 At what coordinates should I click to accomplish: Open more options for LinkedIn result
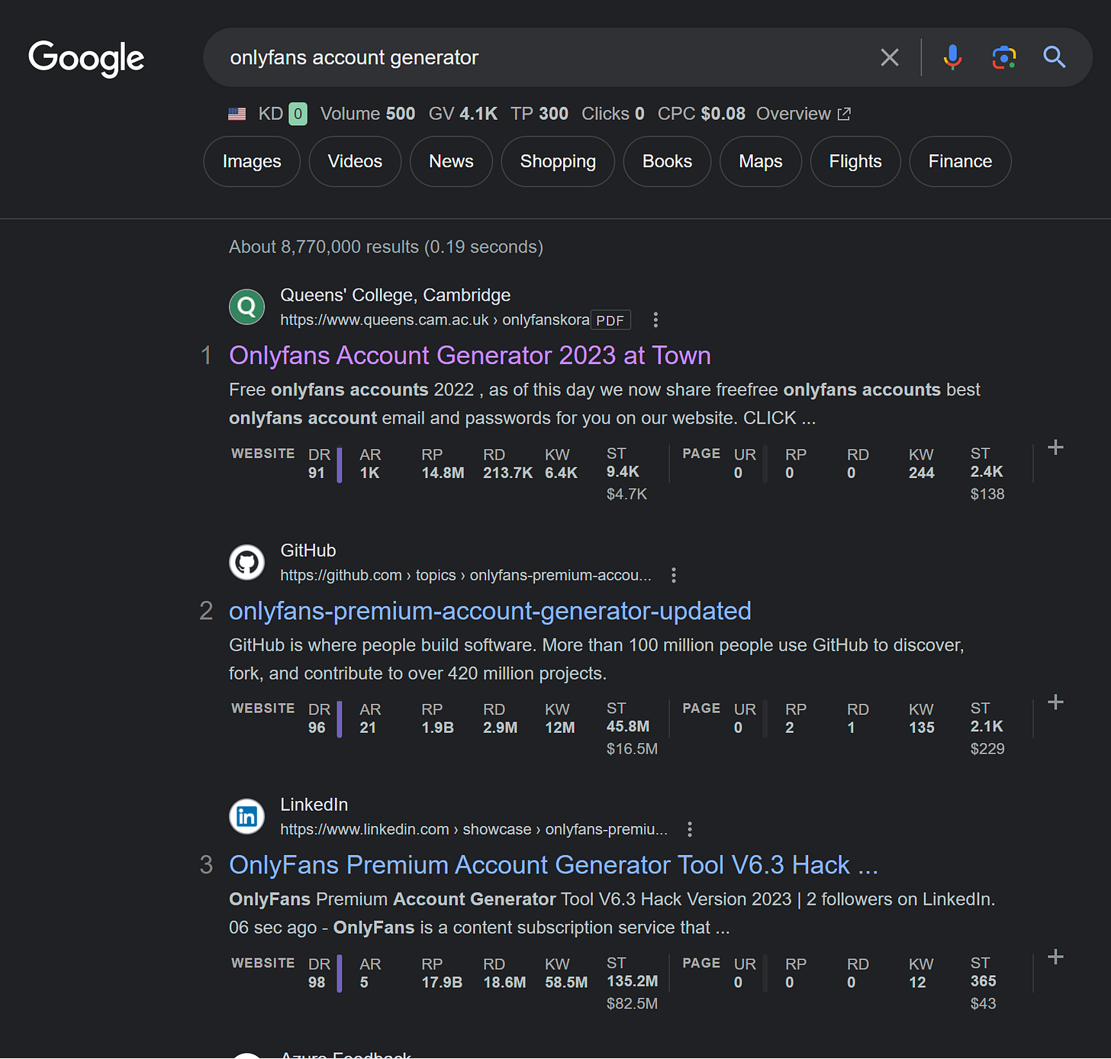[x=690, y=829]
